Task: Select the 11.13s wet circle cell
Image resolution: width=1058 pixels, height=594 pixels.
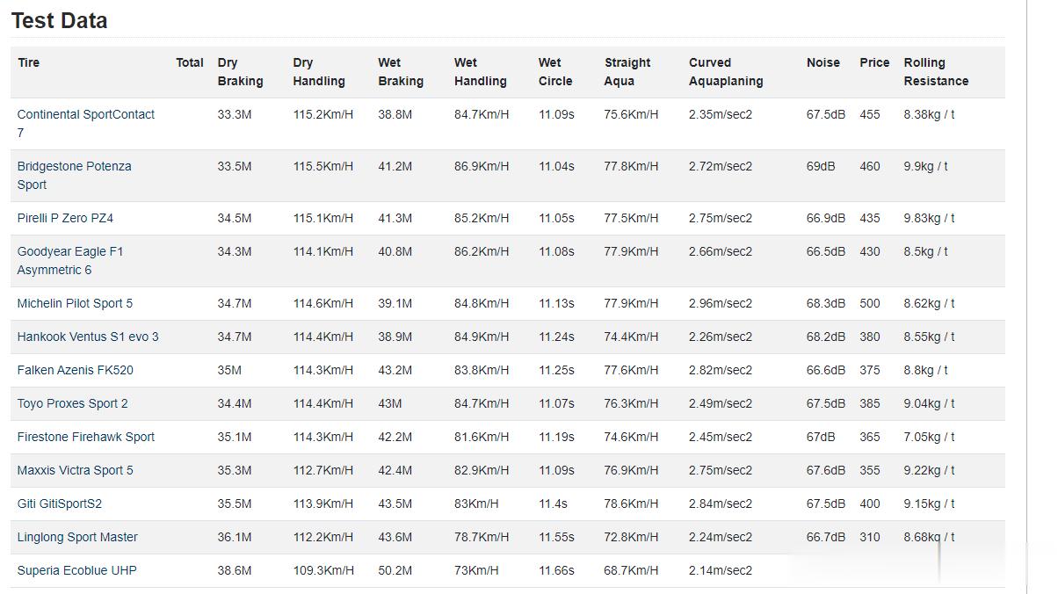Action: tap(556, 303)
